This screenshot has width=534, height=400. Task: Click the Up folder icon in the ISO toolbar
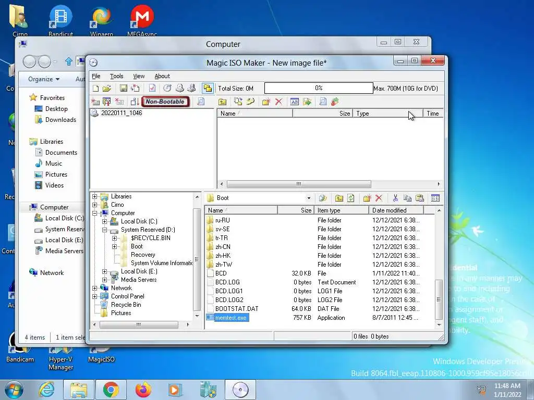222,102
